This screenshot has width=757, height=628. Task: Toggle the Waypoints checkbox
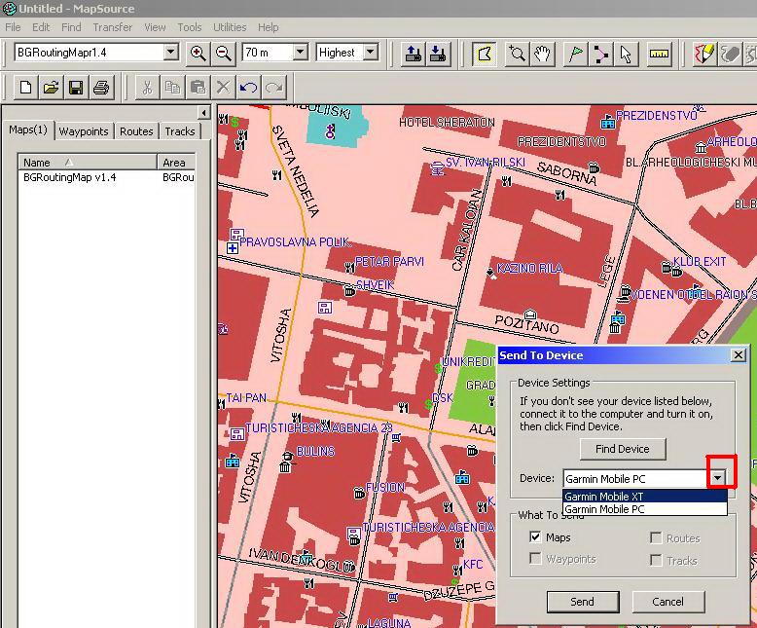[x=535, y=559]
